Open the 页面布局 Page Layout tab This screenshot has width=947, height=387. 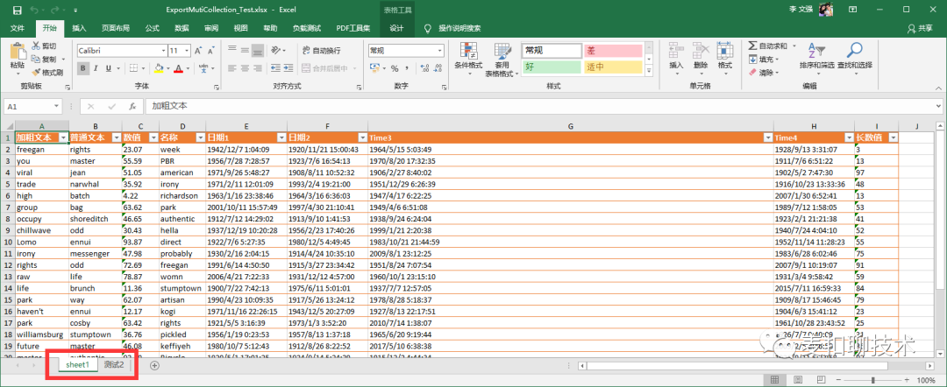pyautogui.click(x=116, y=28)
